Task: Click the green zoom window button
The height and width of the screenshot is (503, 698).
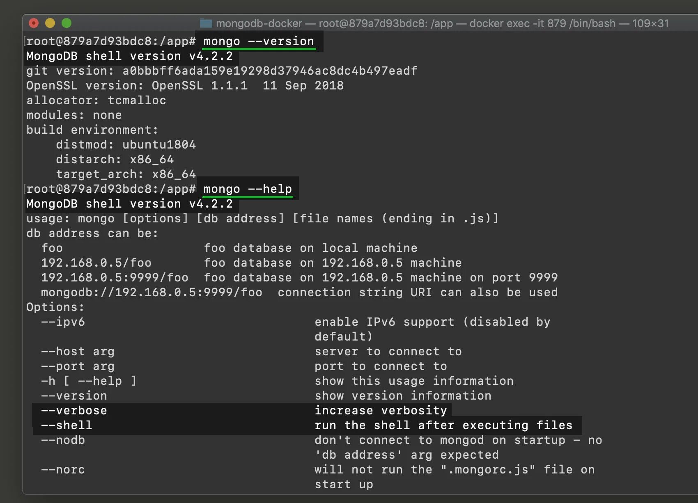Action: click(67, 23)
